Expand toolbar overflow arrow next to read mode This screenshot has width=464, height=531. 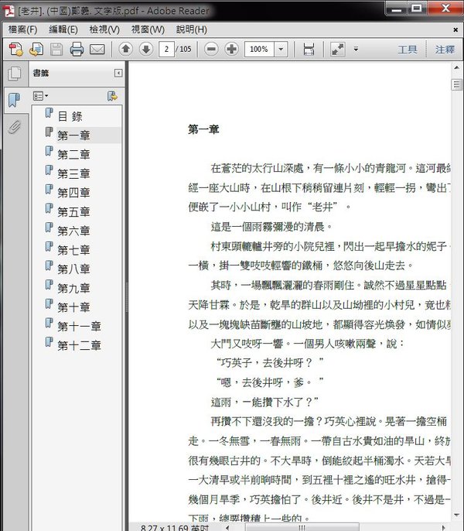(356, 50)
